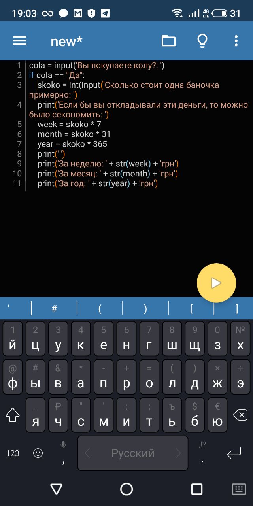Tap the lightbulb hints icon
This screenshot has width=253, height=506.
coord(202,41)
